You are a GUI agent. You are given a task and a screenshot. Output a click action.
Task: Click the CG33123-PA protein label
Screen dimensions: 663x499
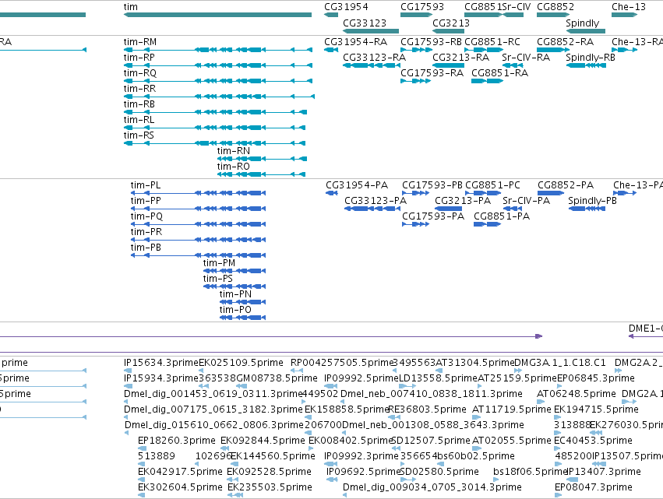click(376, 201)
